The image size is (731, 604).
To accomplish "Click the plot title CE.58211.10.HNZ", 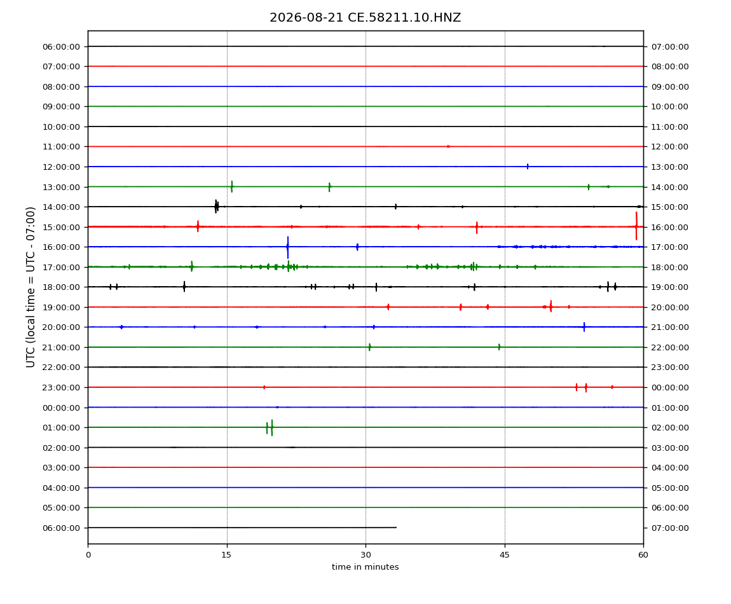I will point(365,18).
